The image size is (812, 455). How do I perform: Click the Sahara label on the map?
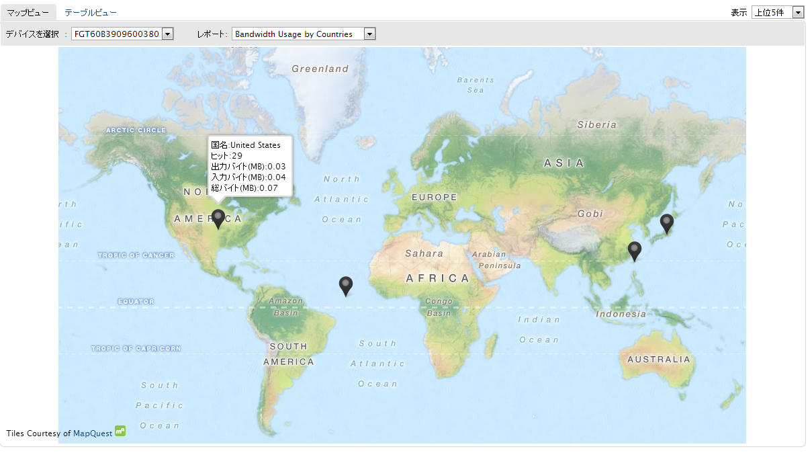pos(424,253)
